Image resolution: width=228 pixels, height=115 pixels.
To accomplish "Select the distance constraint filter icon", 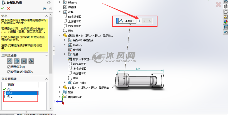I will click(x=24, y=61).
